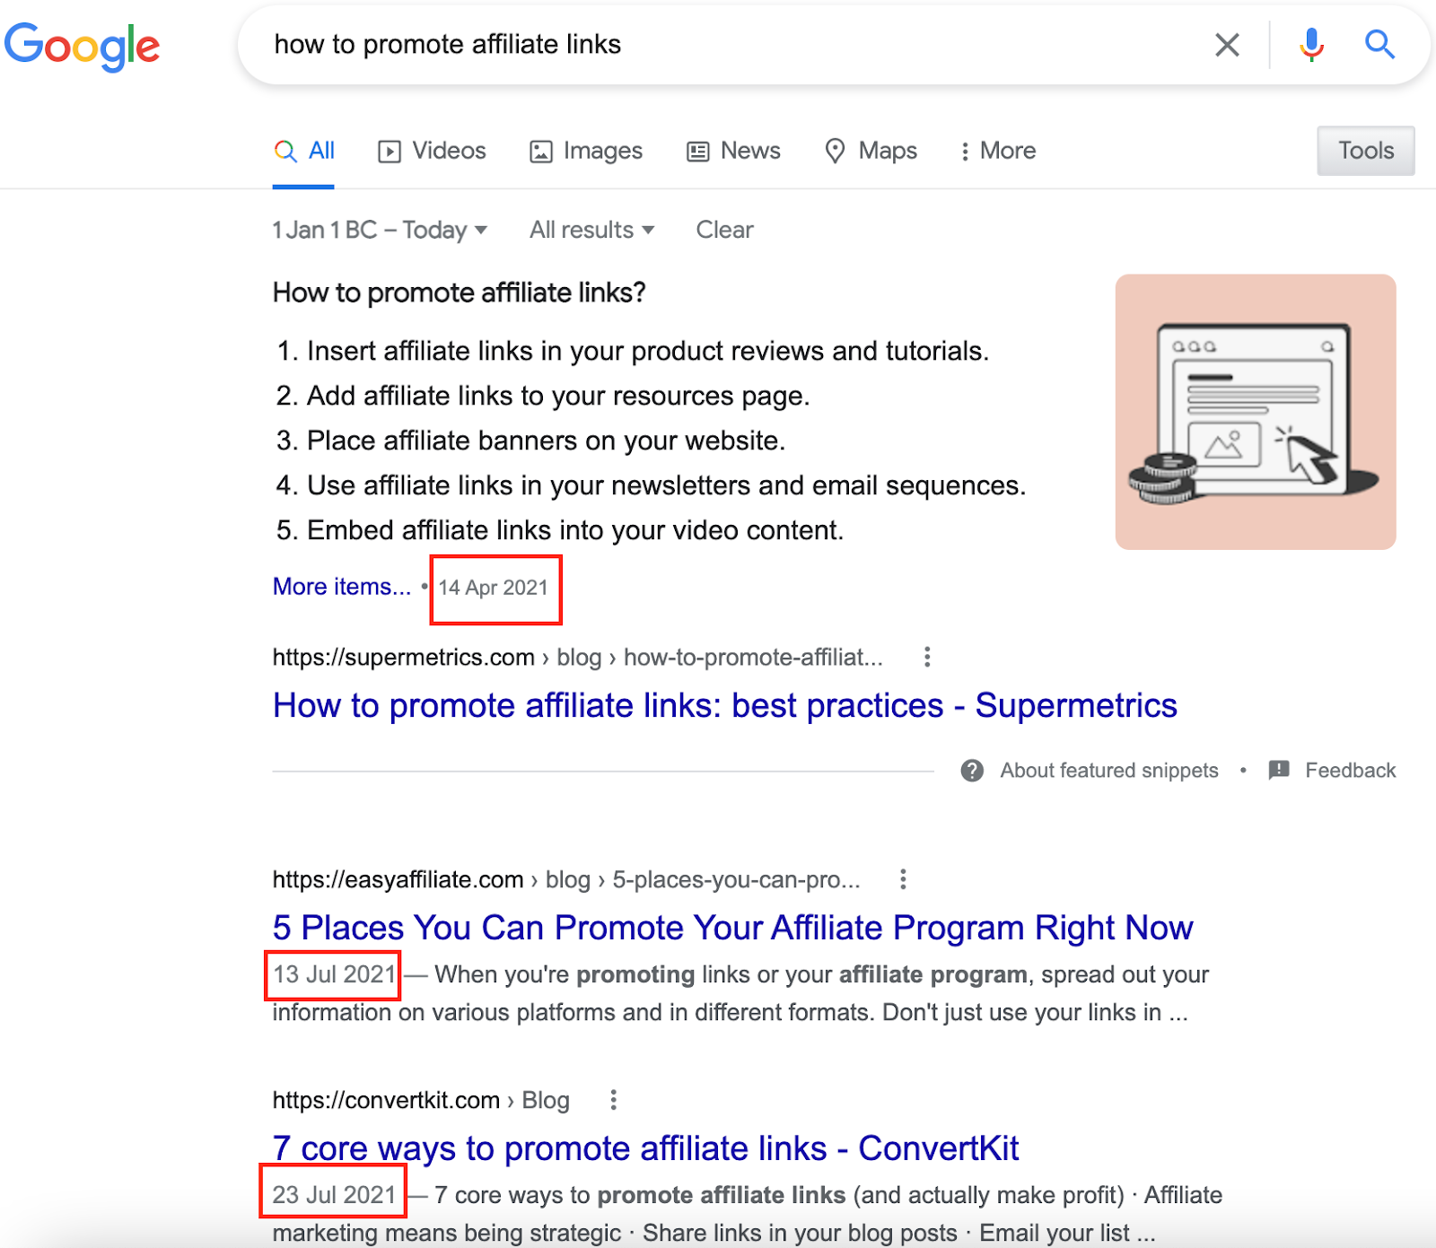Click the Feedback flag icon

click(1279, 770)
